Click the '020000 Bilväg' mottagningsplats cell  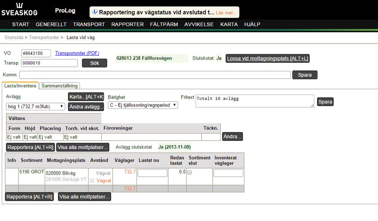61,173
